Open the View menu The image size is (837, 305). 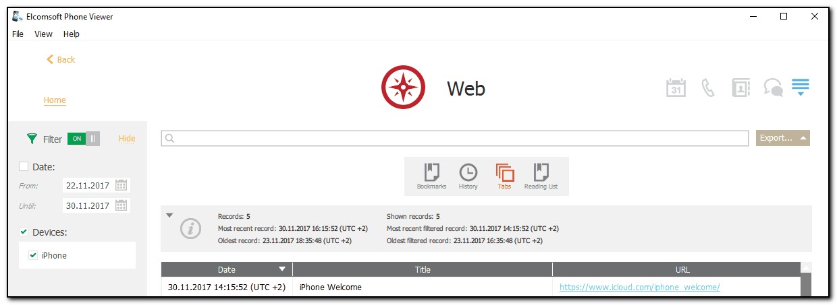[43, 34]
